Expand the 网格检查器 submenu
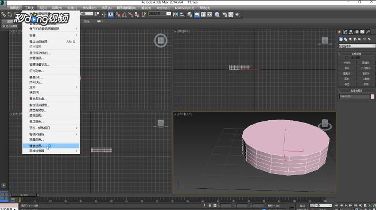 coord(51,150)
